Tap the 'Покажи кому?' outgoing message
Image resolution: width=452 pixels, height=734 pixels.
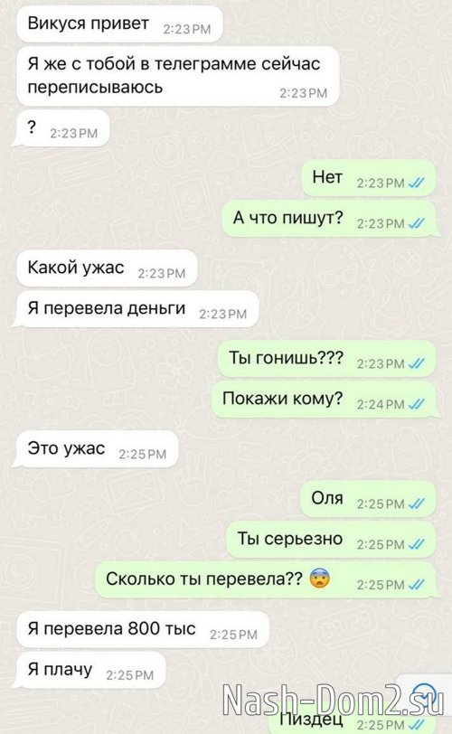tap(325, 400)
